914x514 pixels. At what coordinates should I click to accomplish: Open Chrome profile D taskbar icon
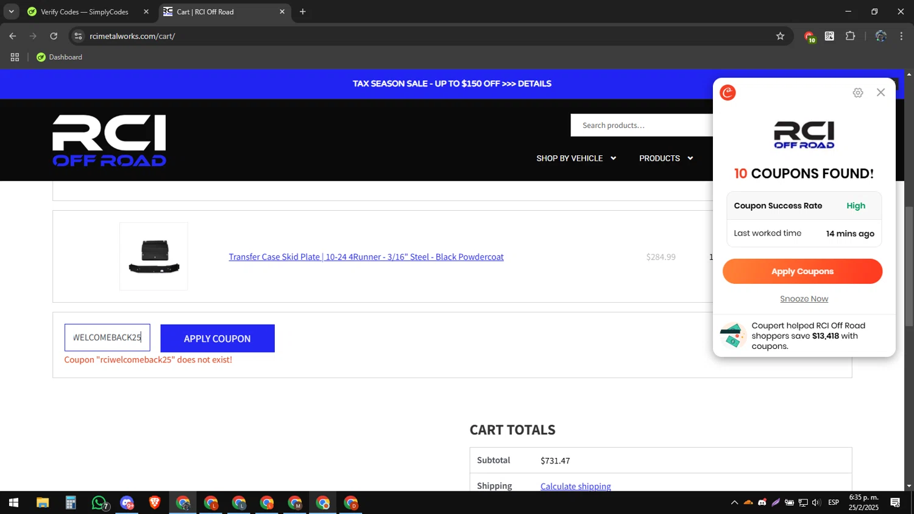click(x=351, y=503)
